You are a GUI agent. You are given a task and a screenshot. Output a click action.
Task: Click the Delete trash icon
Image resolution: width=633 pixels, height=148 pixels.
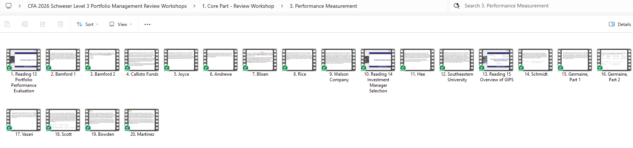coord(61,24)
